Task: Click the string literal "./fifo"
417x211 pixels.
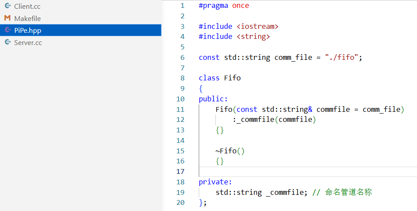Action: click(x=341, y=57)
